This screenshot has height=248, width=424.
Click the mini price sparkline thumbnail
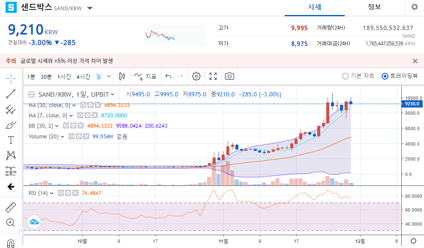[175, 36]
